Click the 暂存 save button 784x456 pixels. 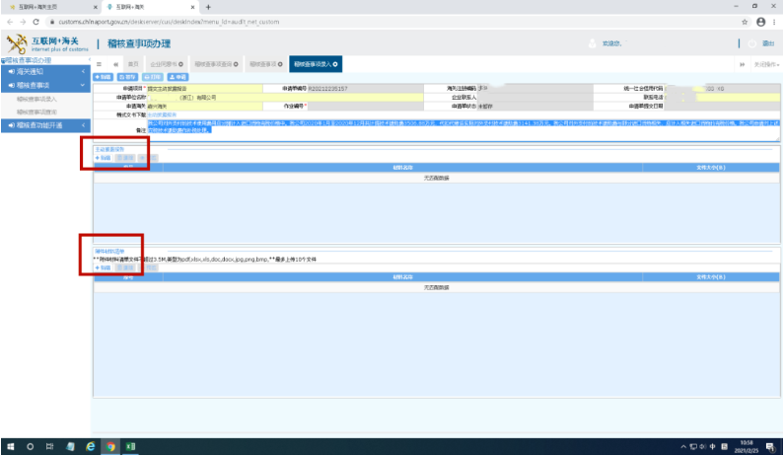coord(127,77)
